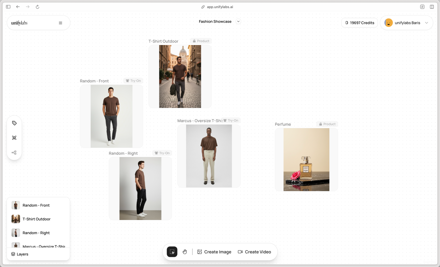Screen dimensions: 440x267
Task: View the 19697 Credits balance
Action: pyautogui.click(x=360, y=23)
